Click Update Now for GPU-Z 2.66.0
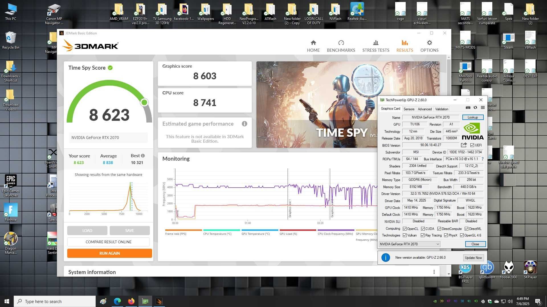 [473, 258]
